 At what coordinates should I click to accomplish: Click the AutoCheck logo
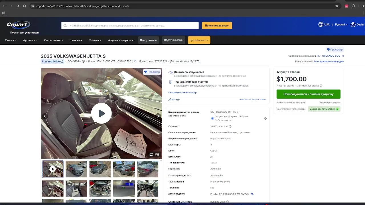(174, 100)
